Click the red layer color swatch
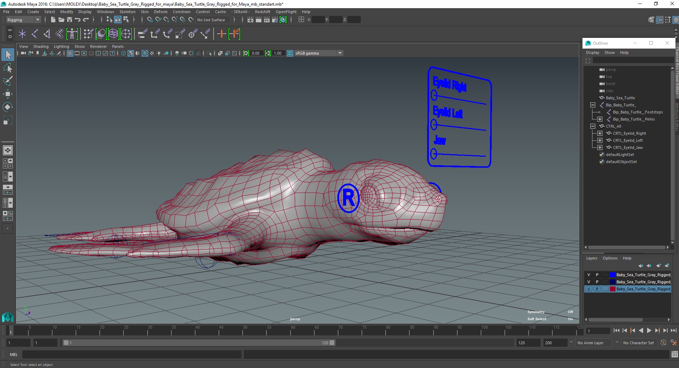The height and width of the screenshot is (368, 679). pos(612,289)
